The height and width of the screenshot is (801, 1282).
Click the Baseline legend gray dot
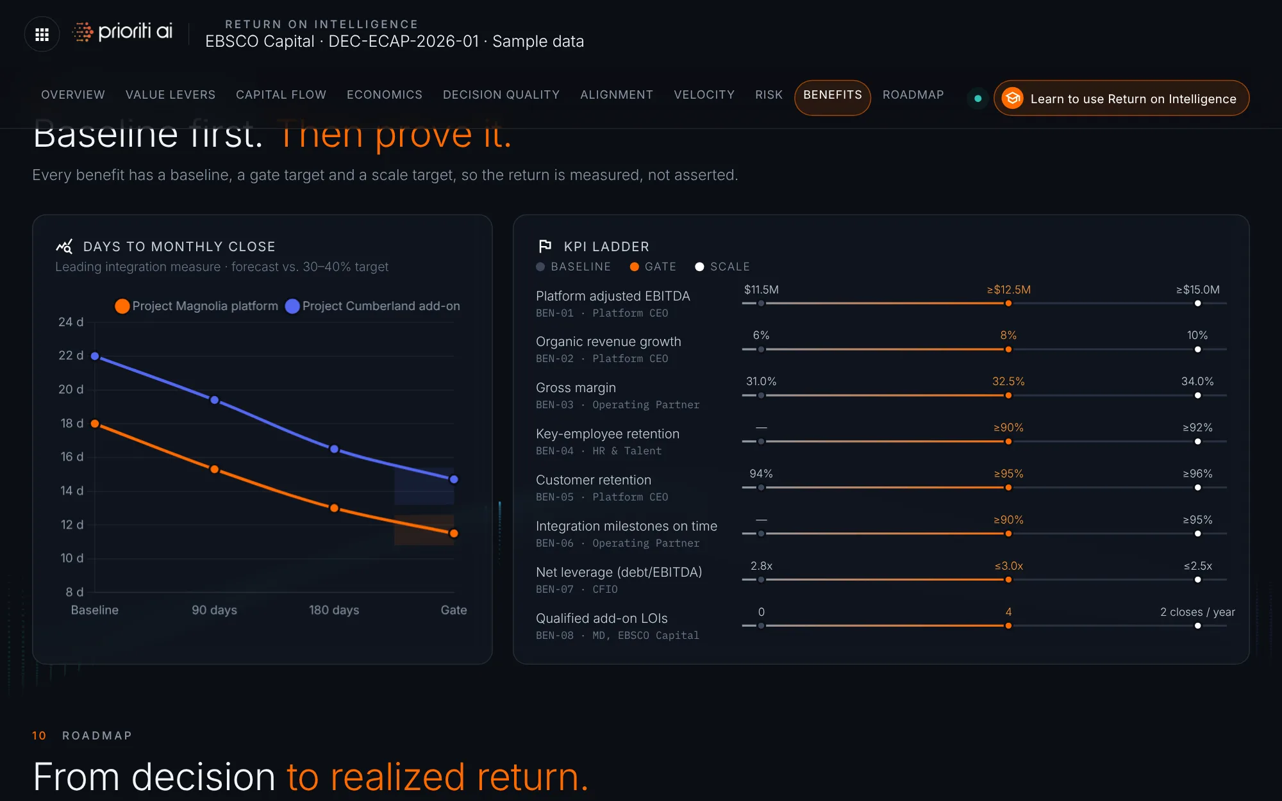pyautogui.click(x=540, y=267)
